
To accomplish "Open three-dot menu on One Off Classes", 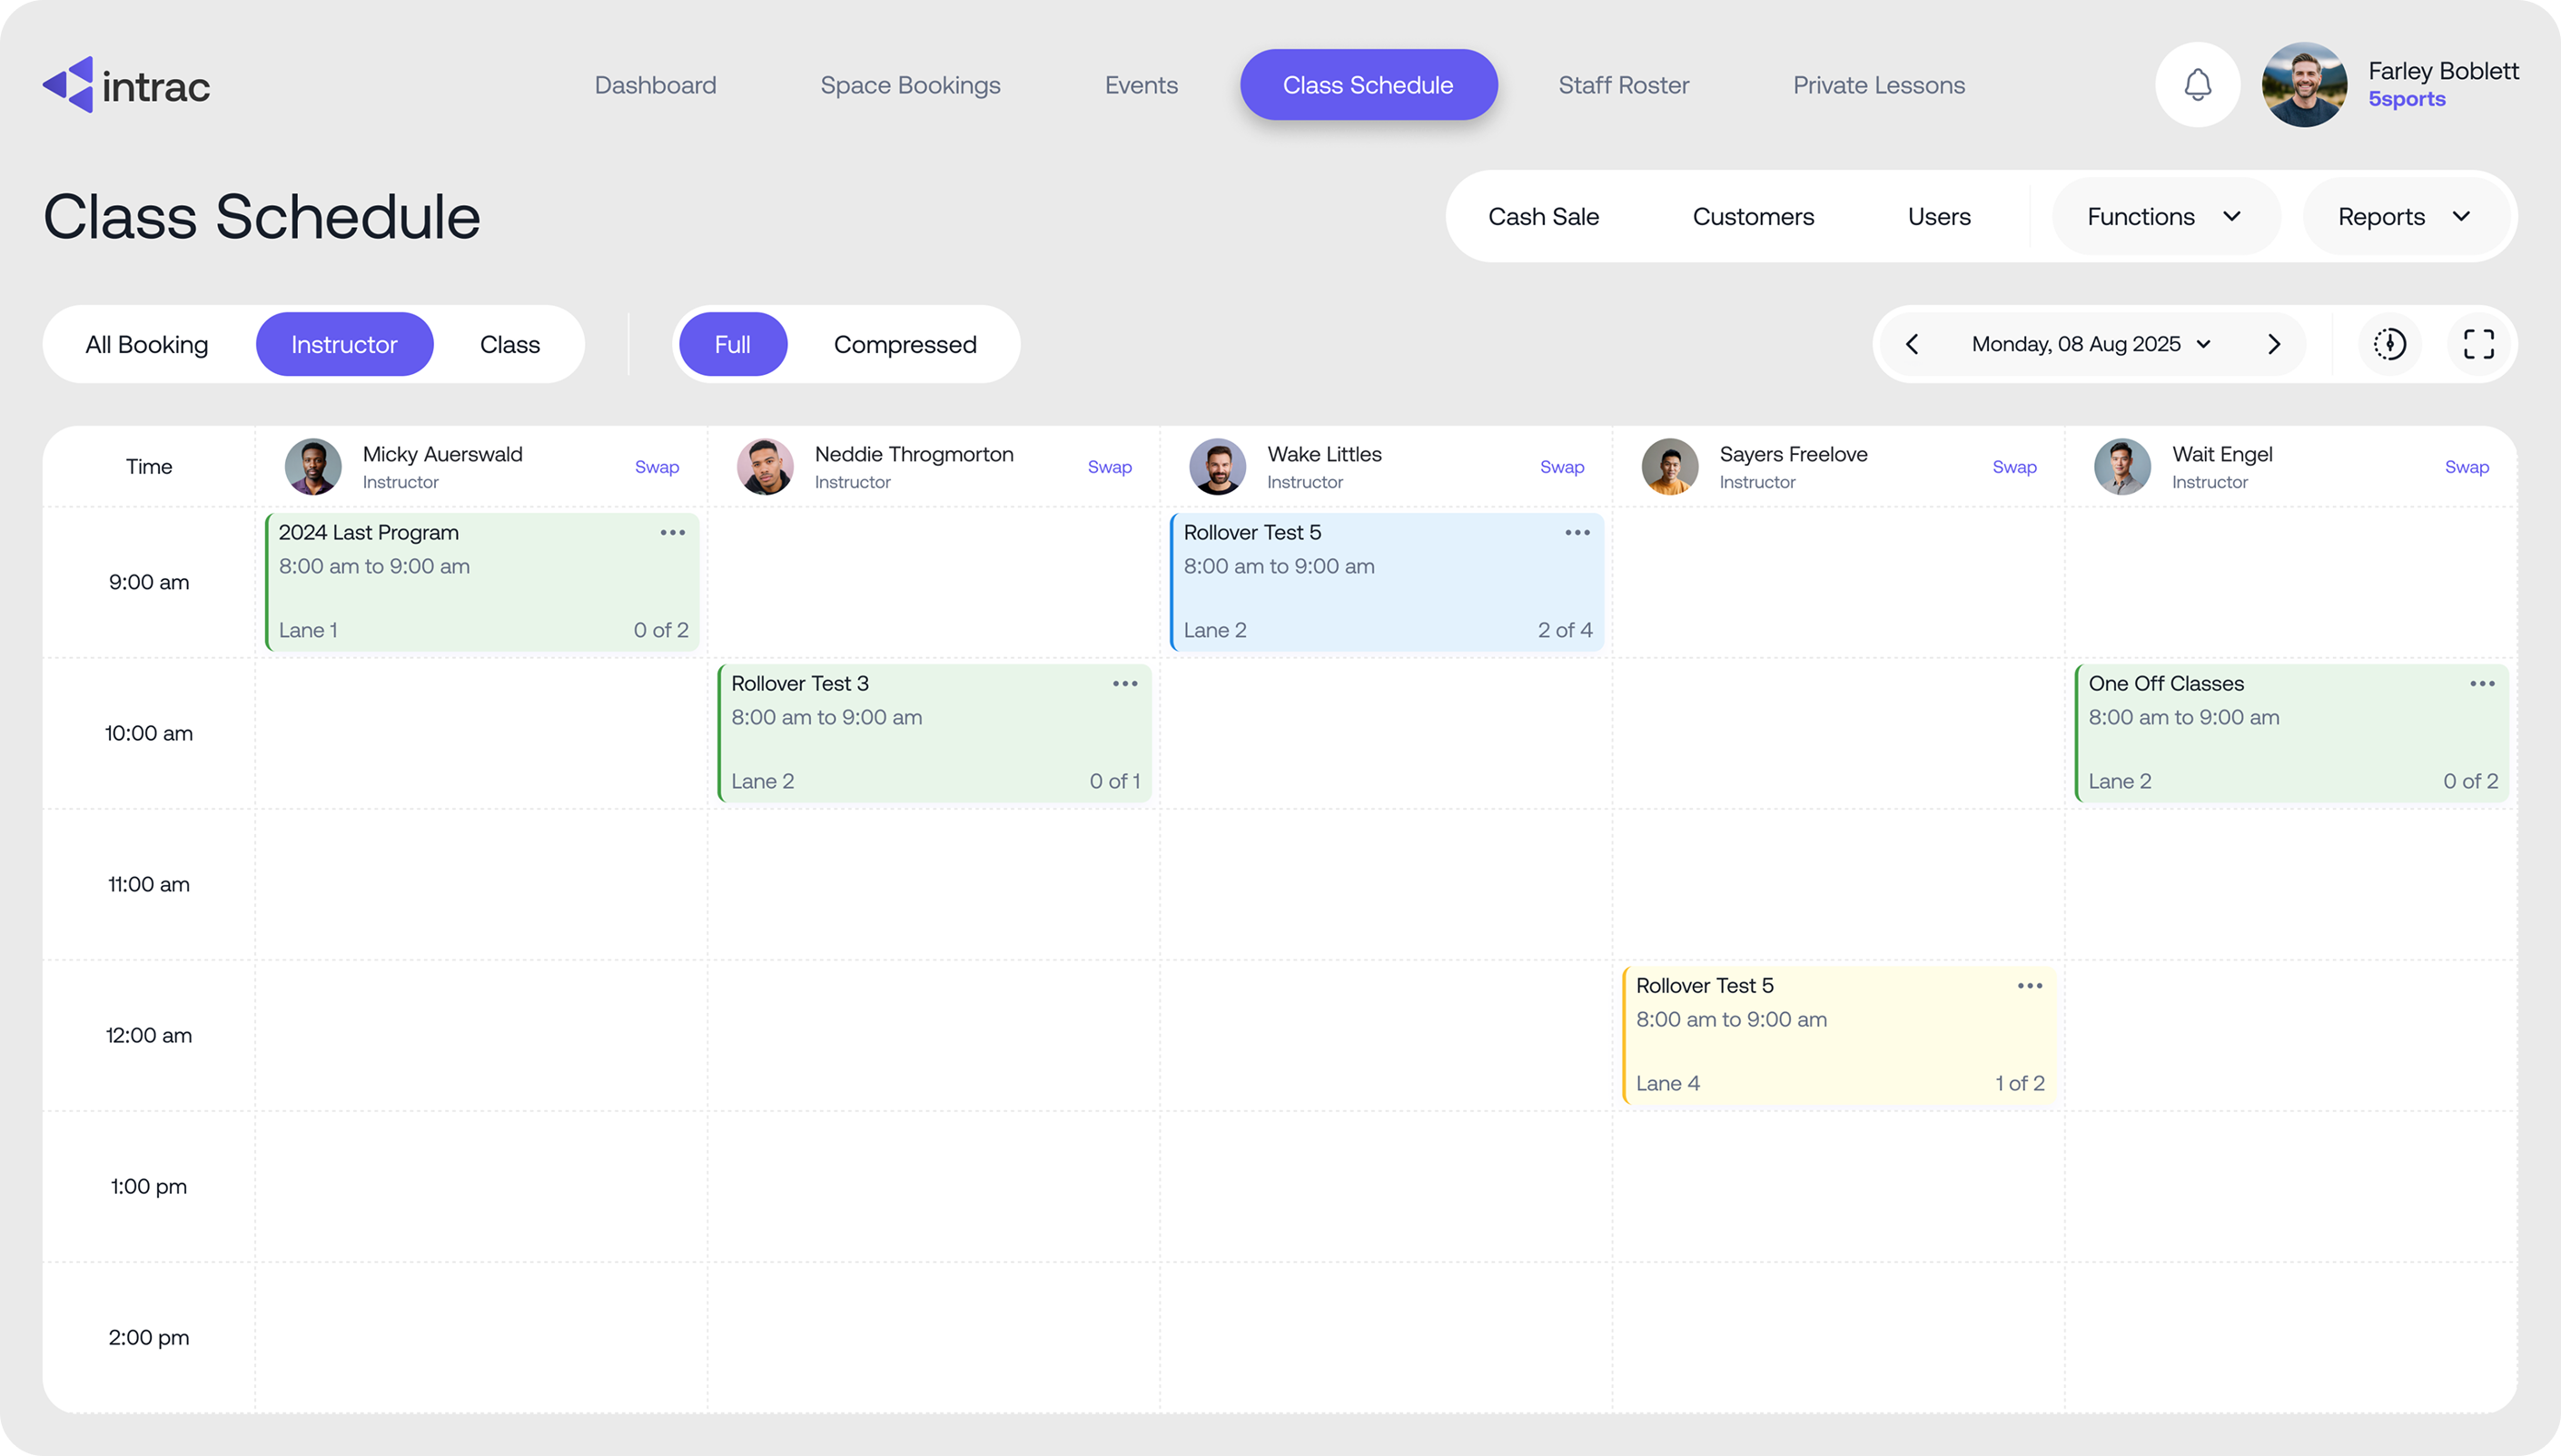I will (2482, 684).
